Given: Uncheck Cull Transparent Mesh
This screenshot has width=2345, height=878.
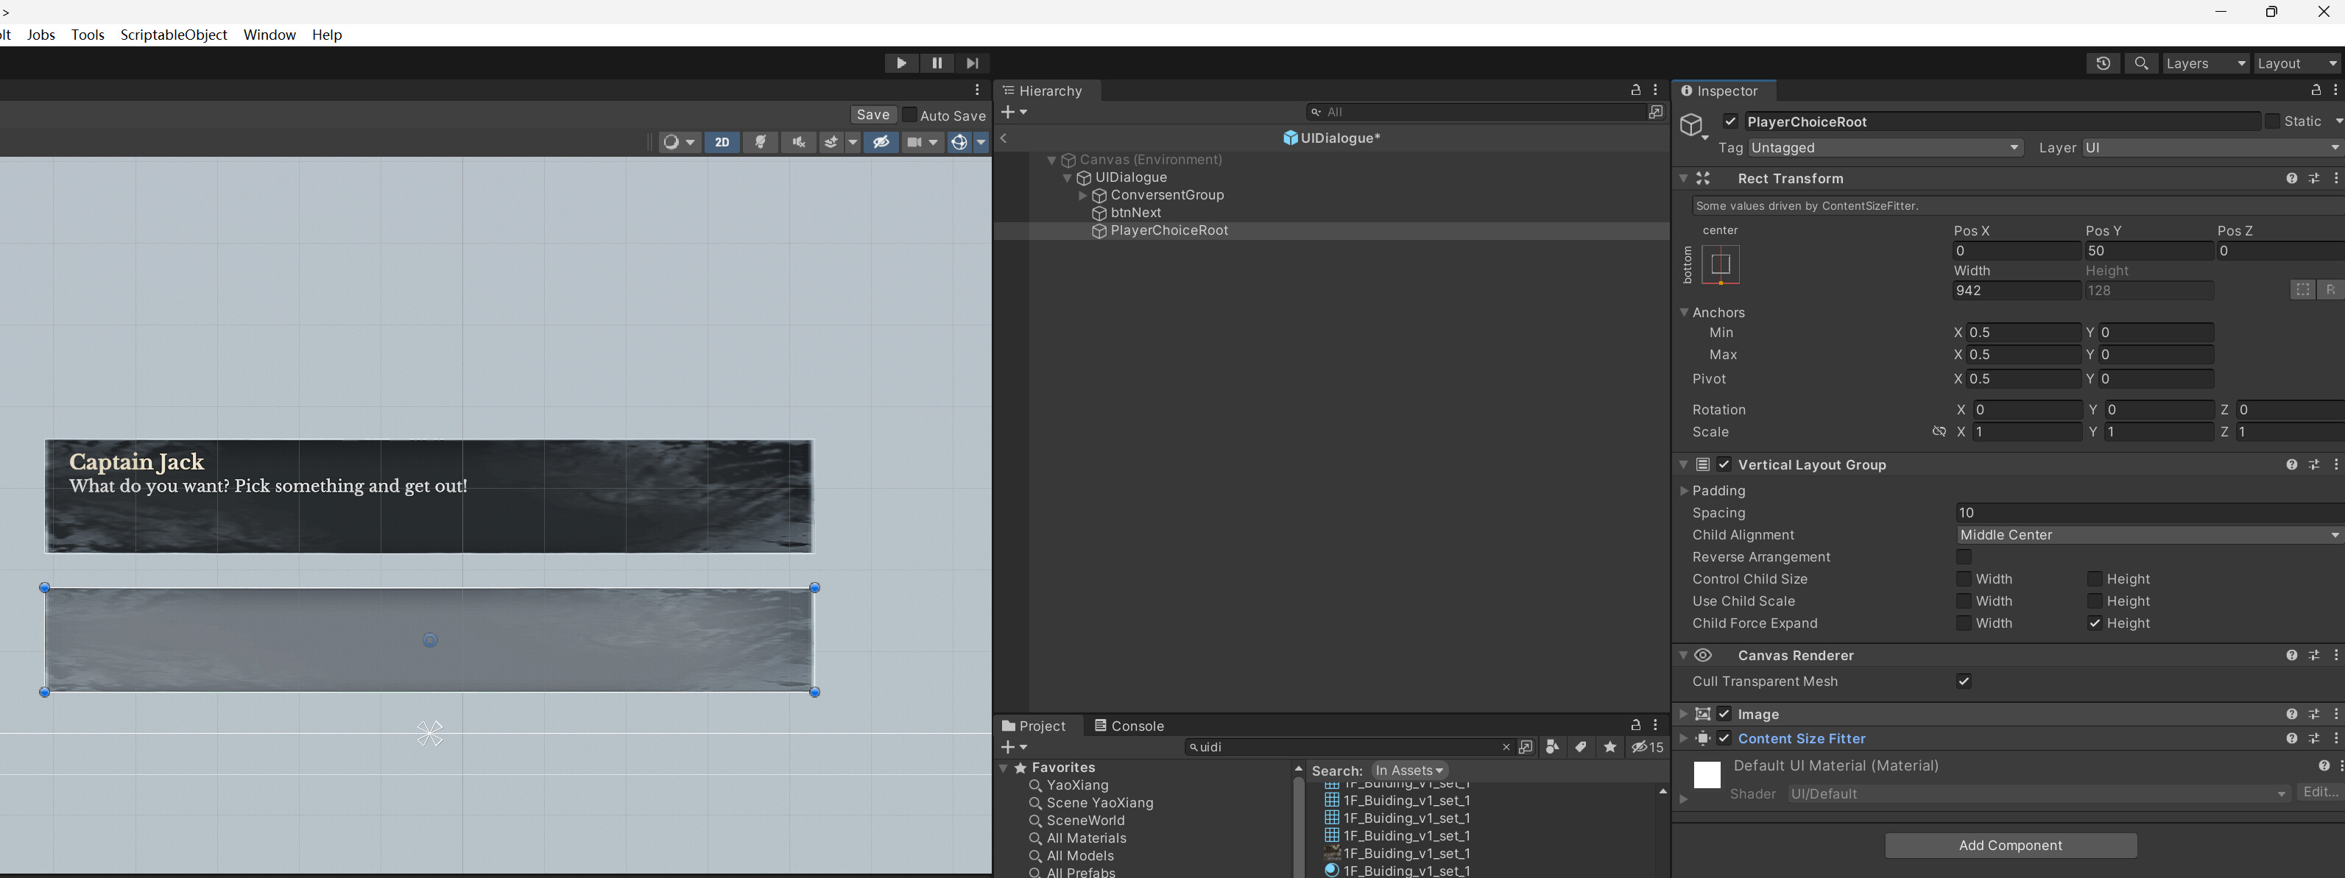Looking at the screenshot, I should click(1964, 681).
